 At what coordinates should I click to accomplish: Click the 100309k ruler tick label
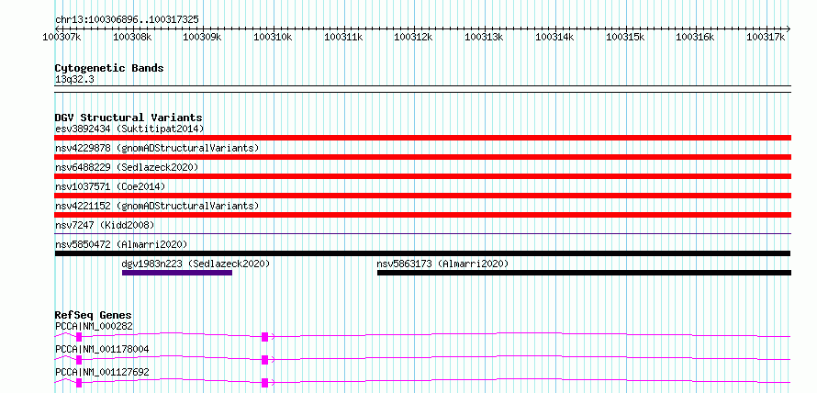203,37
